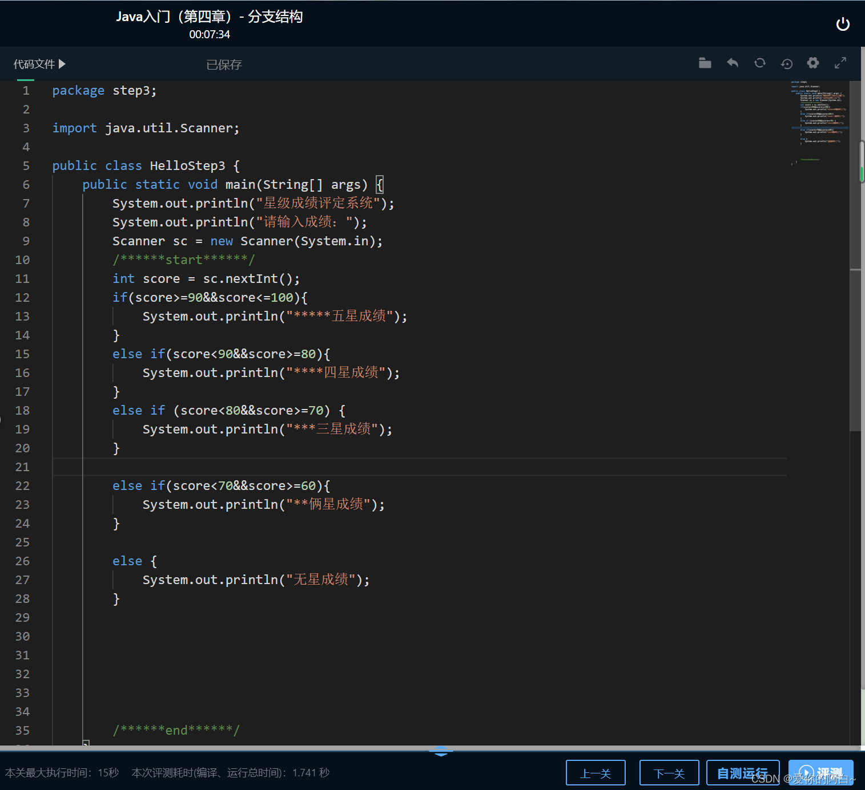Click the 00:07:34 timer text

210,34
